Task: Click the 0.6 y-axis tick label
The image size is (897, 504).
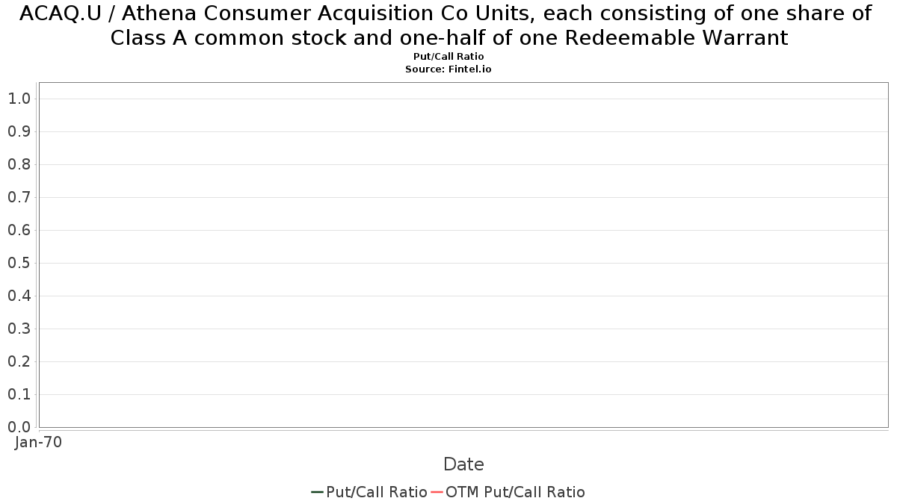Action: 19,230
